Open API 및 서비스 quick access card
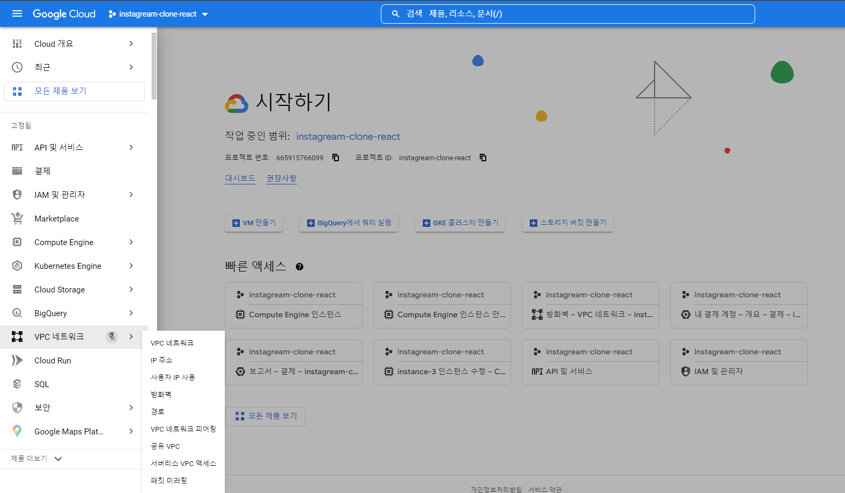Viewport: 845px width, 493px height. coord(591,362)
